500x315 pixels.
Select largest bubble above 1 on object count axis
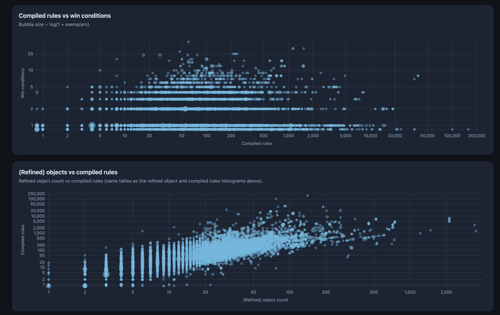(x=49, y=285)
